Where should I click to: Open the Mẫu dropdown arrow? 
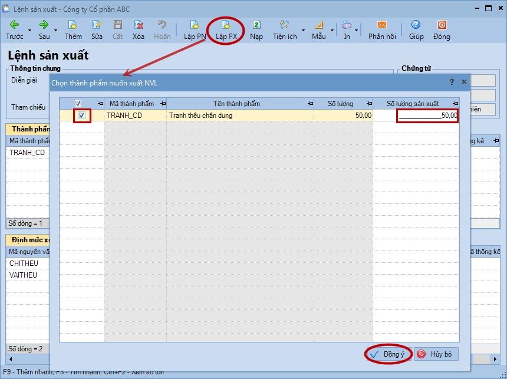click(332, 30)
